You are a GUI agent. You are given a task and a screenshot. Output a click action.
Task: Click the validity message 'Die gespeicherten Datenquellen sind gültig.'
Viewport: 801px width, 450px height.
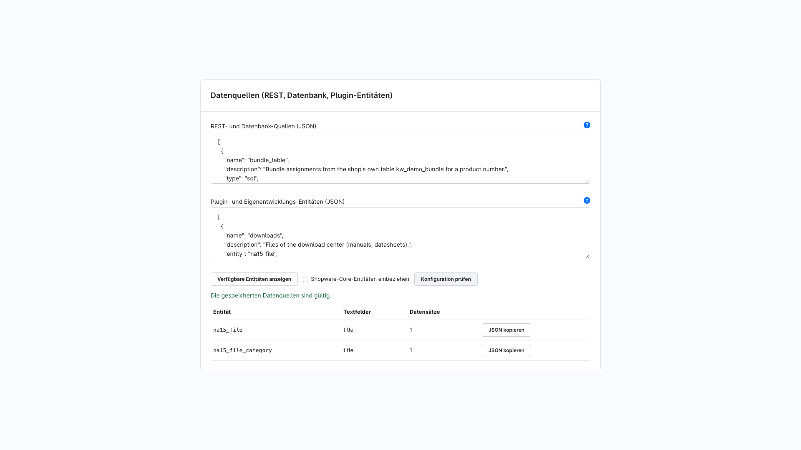271,295
